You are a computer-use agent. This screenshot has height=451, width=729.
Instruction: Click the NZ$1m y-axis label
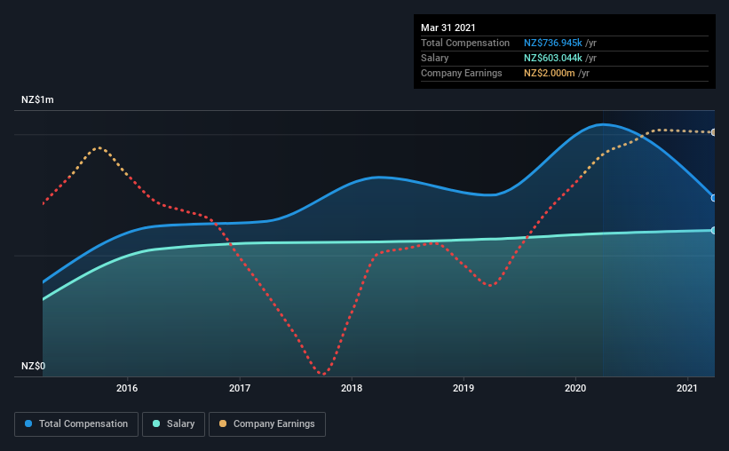point(37,100)
